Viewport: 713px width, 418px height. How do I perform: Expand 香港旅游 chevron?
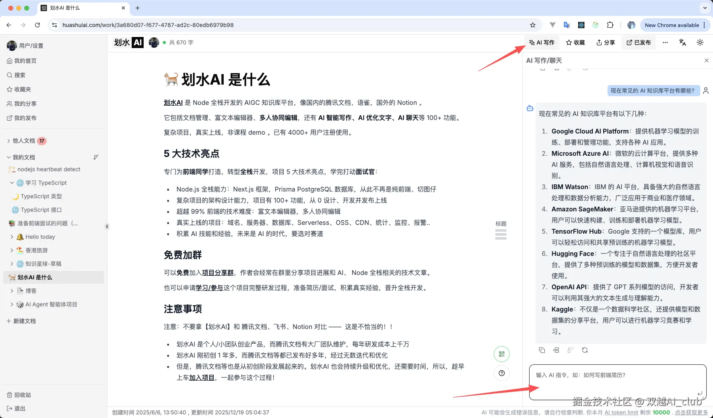[x=12, y=250]
